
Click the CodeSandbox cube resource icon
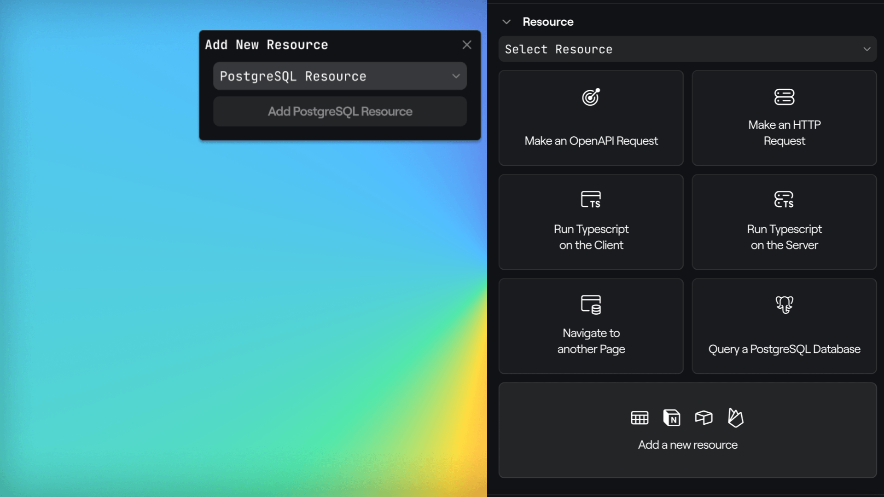(704, 418)
